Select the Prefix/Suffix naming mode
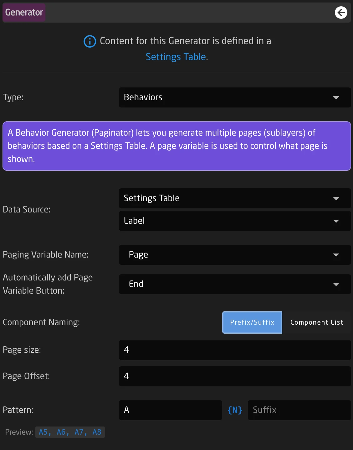 click(252, 322)
